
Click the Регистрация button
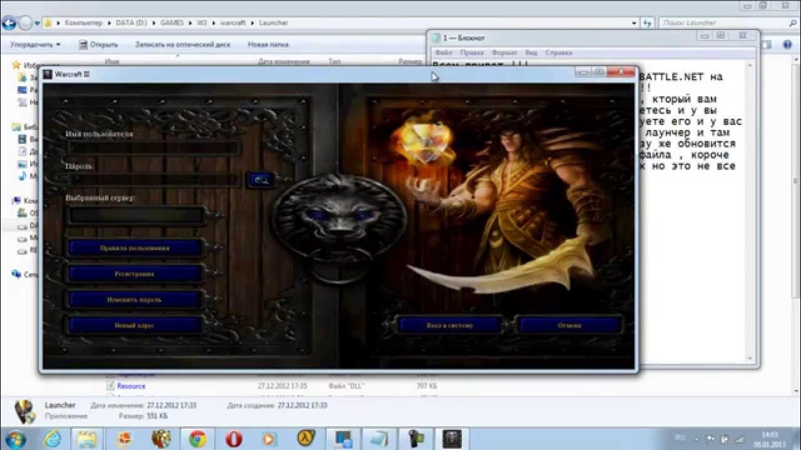[135, 274]
